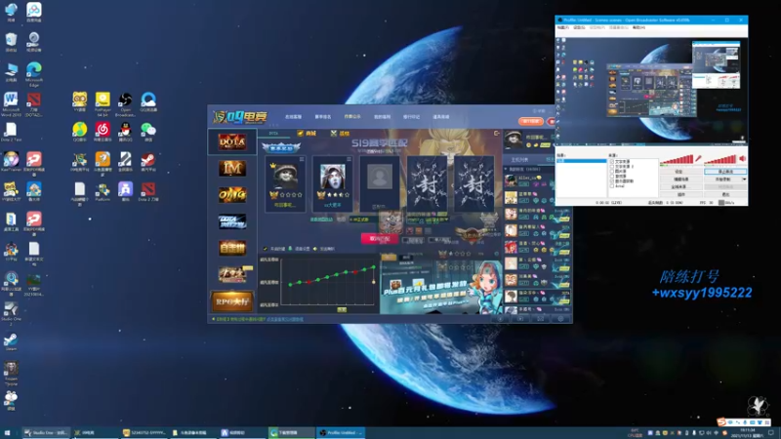Viewport: 781px width, 439px height.
Task: Toggle the 文字来源 source checkbox in OBS
Action: point(612,162)
